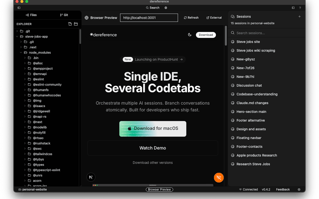Click the Discussion chat session icon
319x199 pixels.
(233, 86)
